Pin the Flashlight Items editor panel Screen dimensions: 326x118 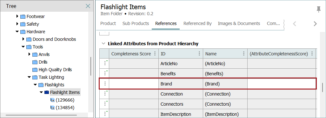point(318,9)
